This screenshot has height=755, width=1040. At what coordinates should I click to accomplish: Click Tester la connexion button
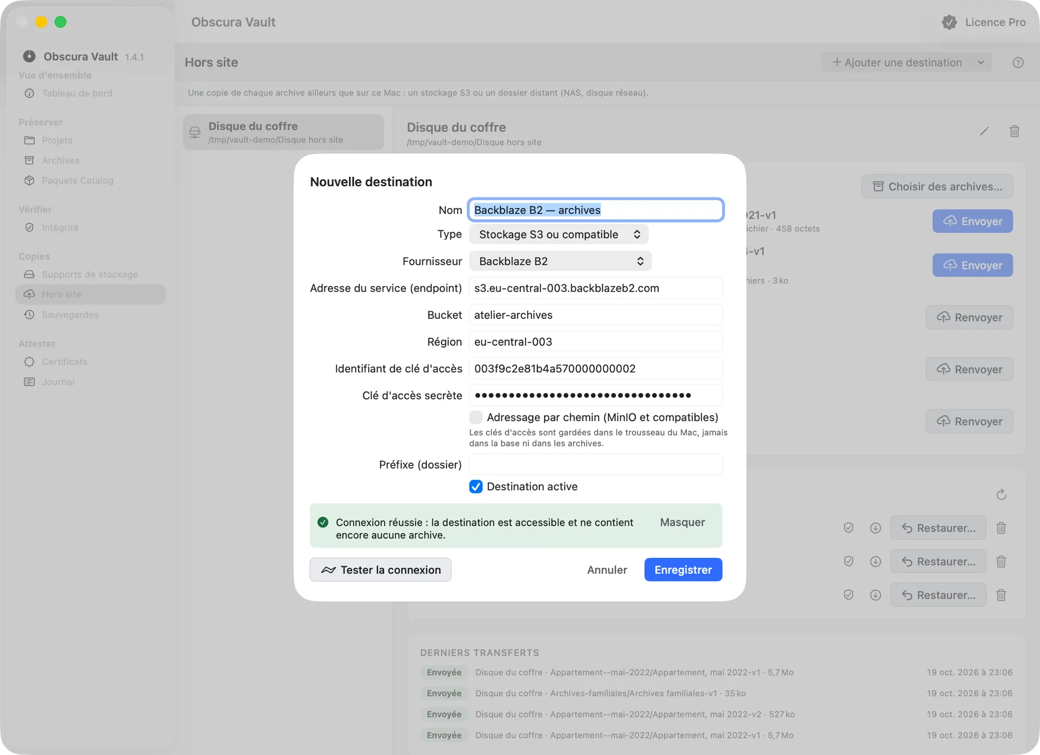(x=380, y=570)
